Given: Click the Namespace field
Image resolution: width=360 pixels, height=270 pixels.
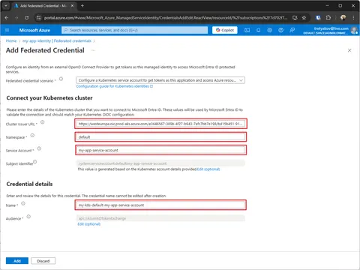Looking at the screenshot, I should coord(160,137).
